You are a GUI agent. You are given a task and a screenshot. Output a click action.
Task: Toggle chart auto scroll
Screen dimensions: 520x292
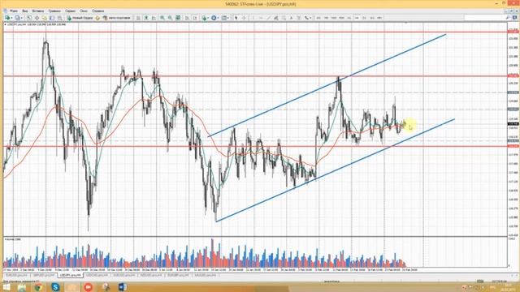click(x=187, y=18)
